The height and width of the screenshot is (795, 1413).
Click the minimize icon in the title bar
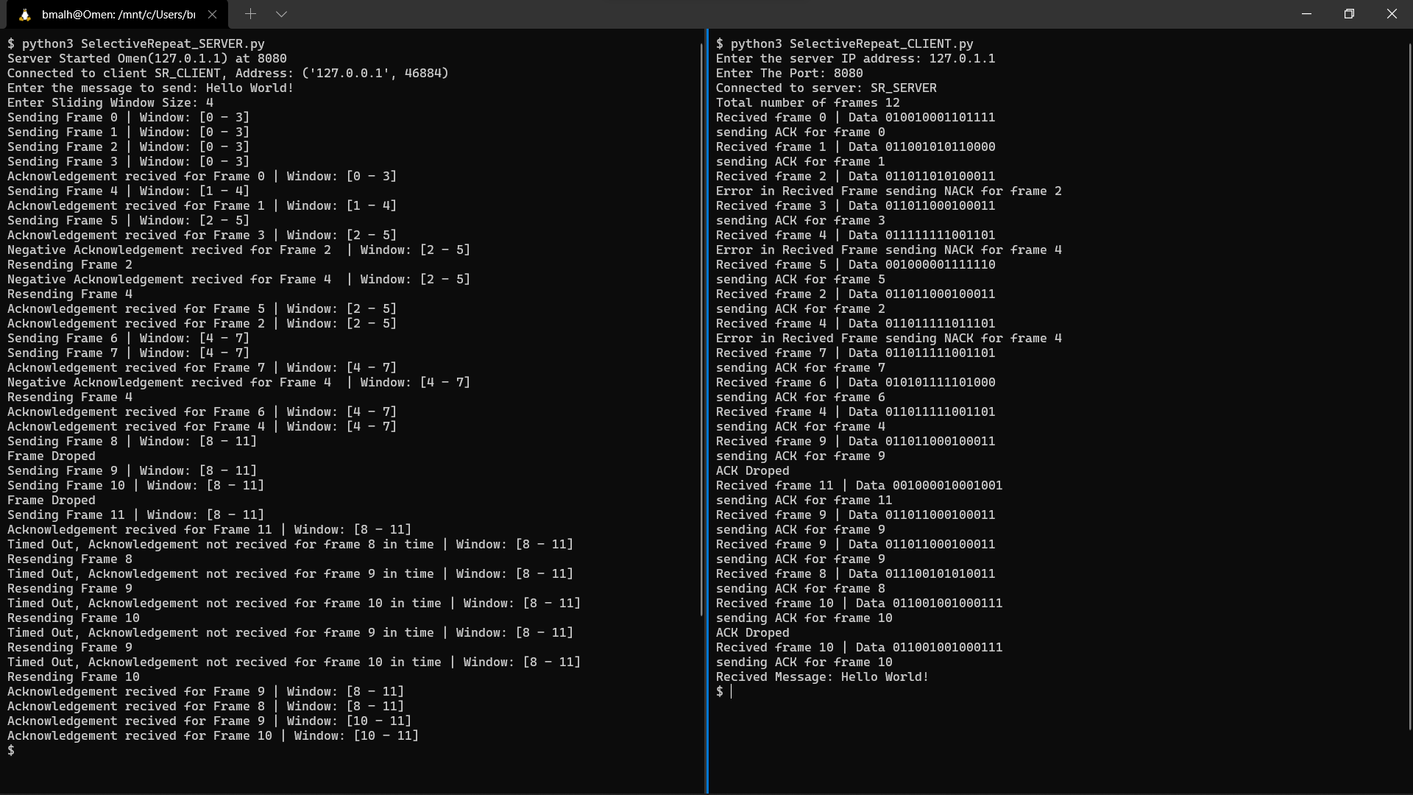pos(1306,13)
